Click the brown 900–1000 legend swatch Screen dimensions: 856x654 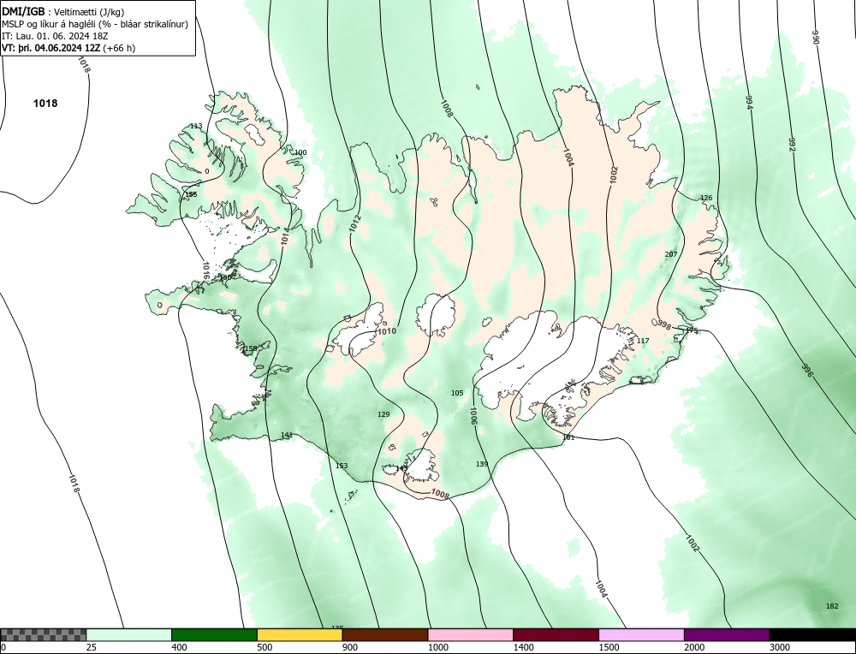pyautogui.click(x=385, y=635)
